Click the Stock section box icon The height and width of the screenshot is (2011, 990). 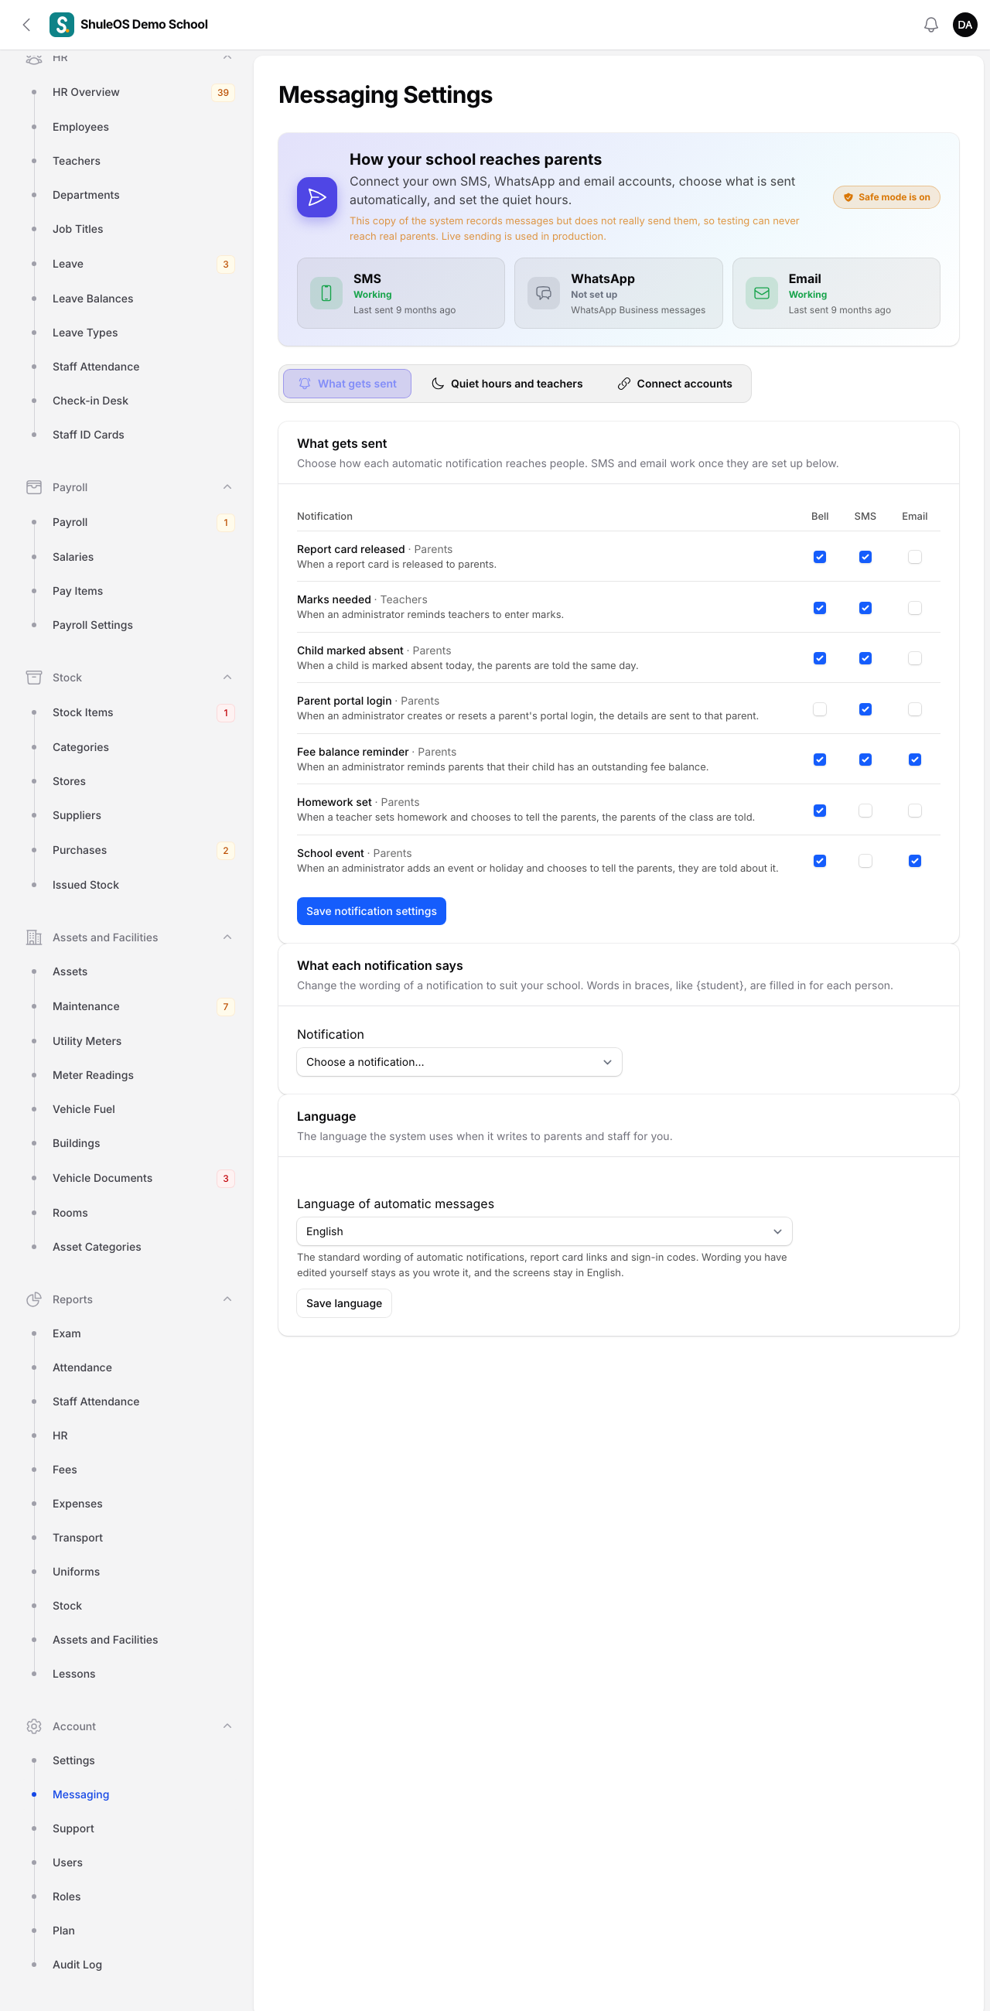point(33,678)
